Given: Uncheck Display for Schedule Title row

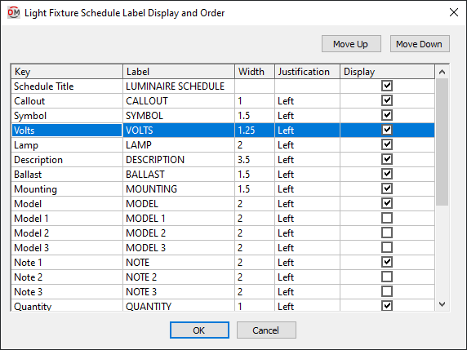Looking at the screenshot, I should [387, 86].
